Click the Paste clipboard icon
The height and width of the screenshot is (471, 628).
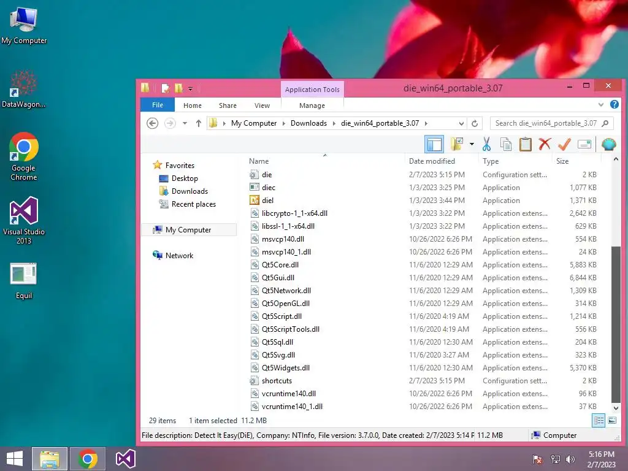(x=526, y=144)
